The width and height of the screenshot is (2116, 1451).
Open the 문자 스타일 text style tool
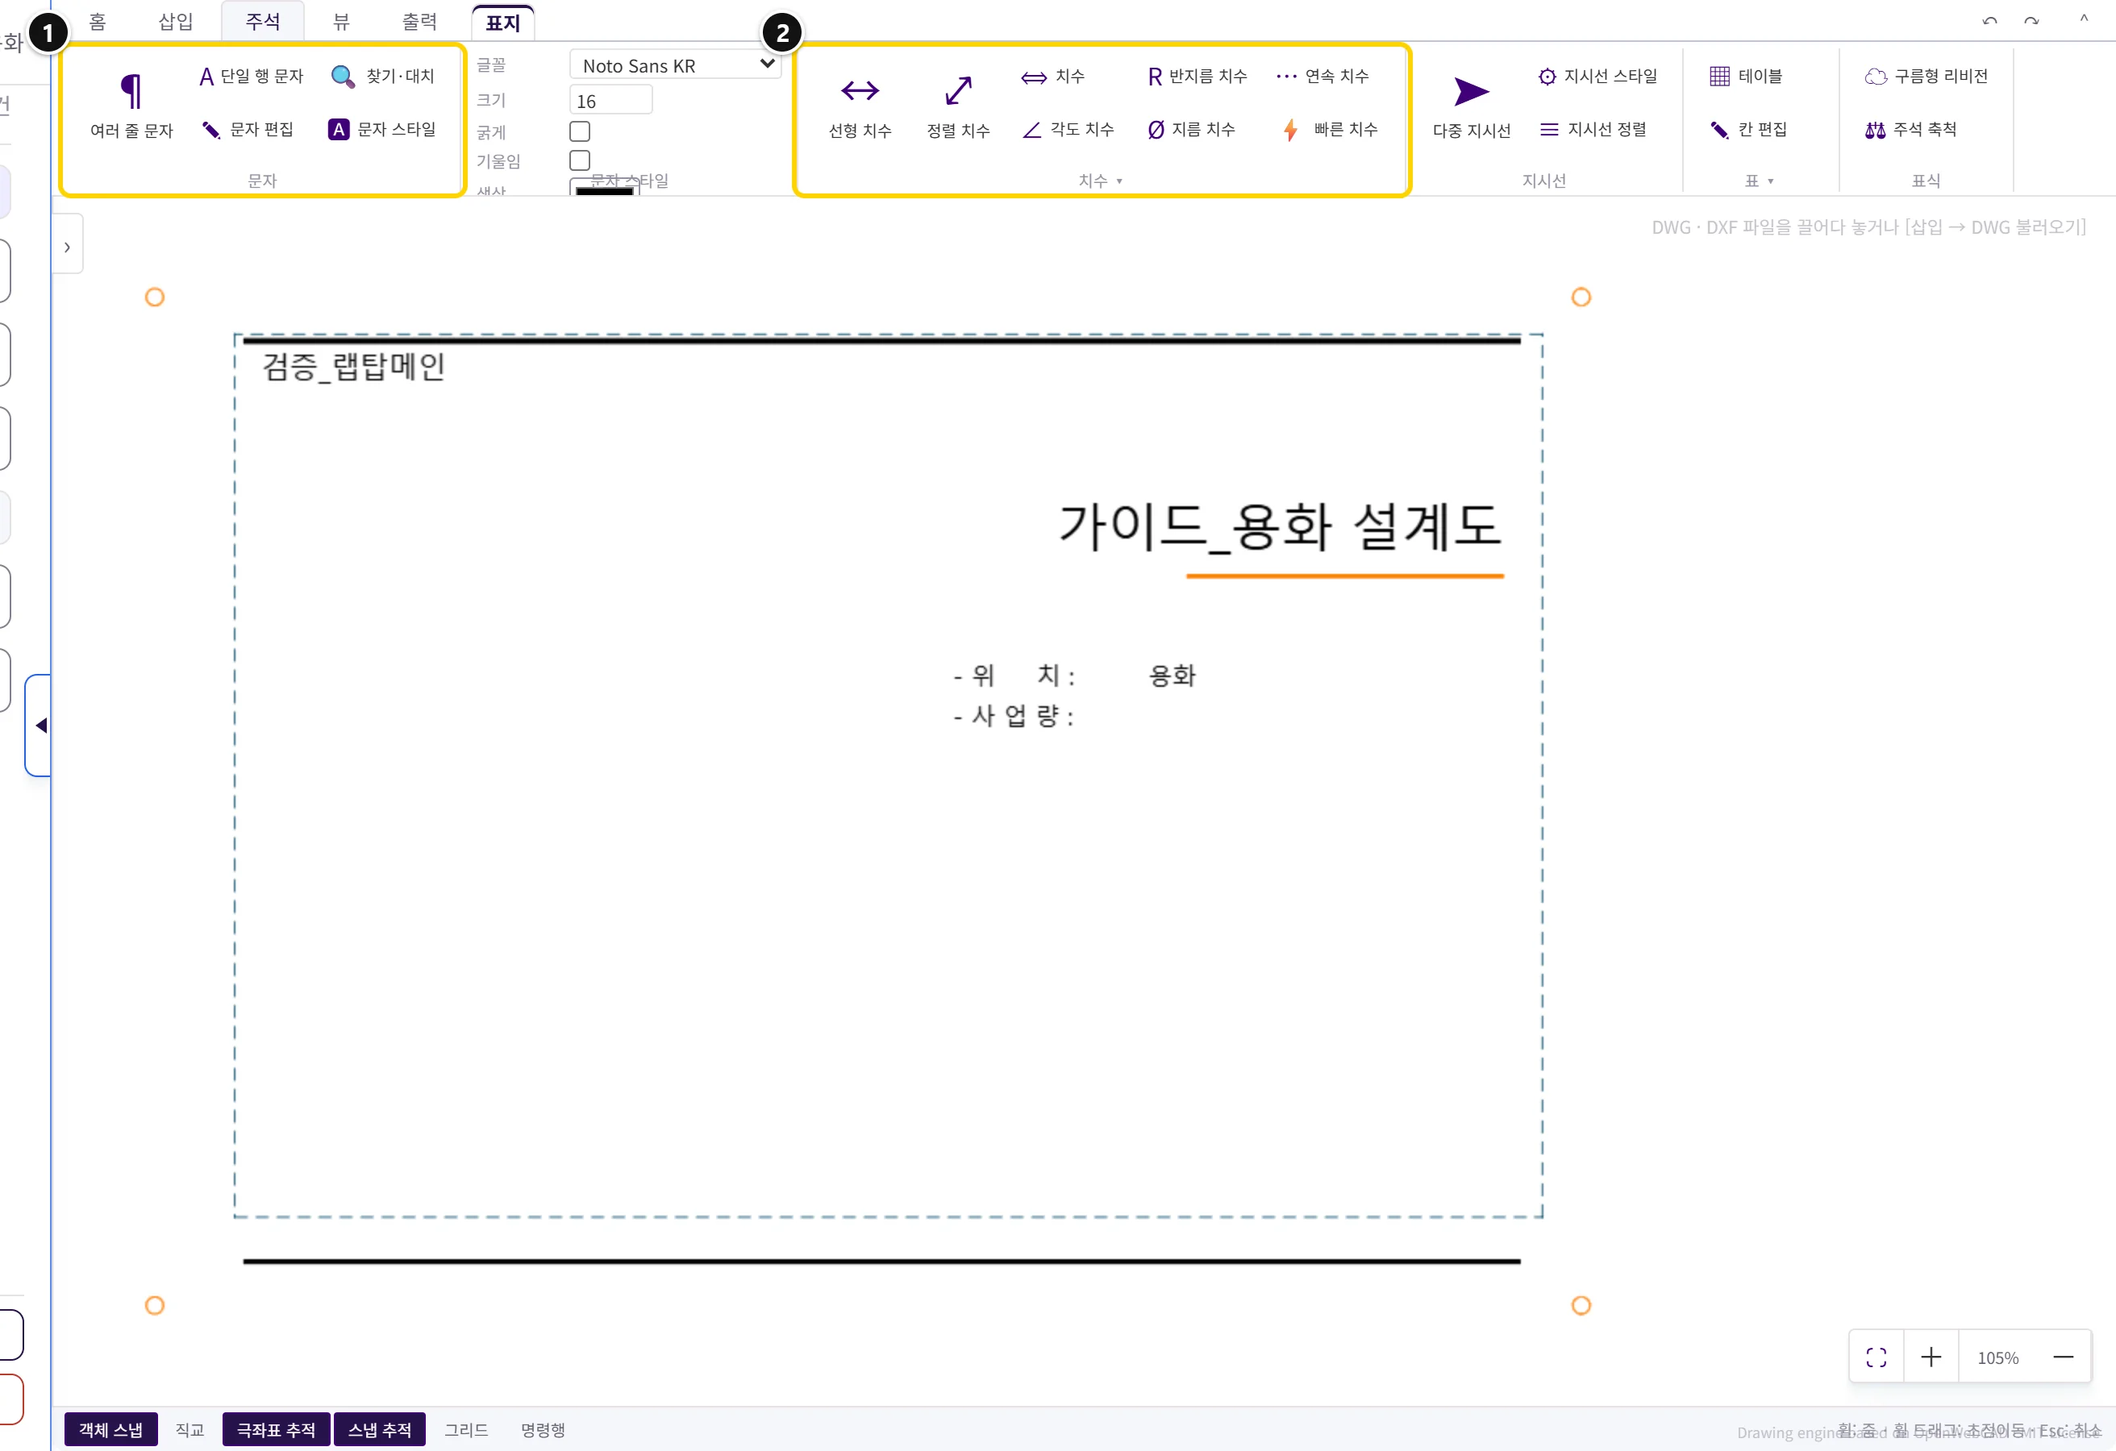[382, 129]
